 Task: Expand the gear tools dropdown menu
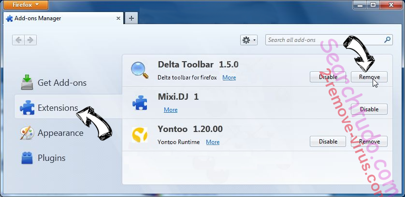point(249,40)
